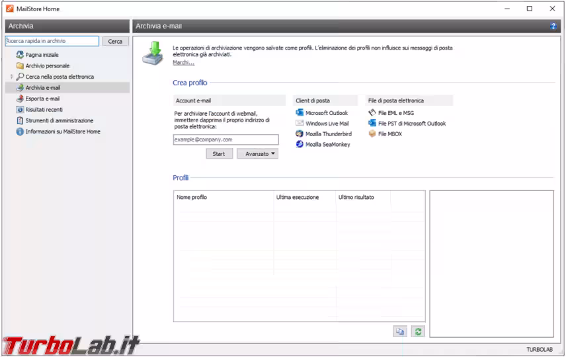The image size is (566, 357).
Task: Open the Avanzato dropdown button
Action: point(257,154)
